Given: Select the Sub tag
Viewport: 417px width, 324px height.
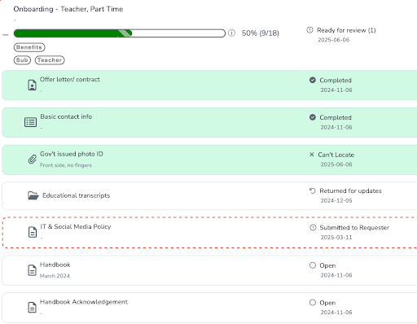Looking at the screenshot, I should point(22,60).
